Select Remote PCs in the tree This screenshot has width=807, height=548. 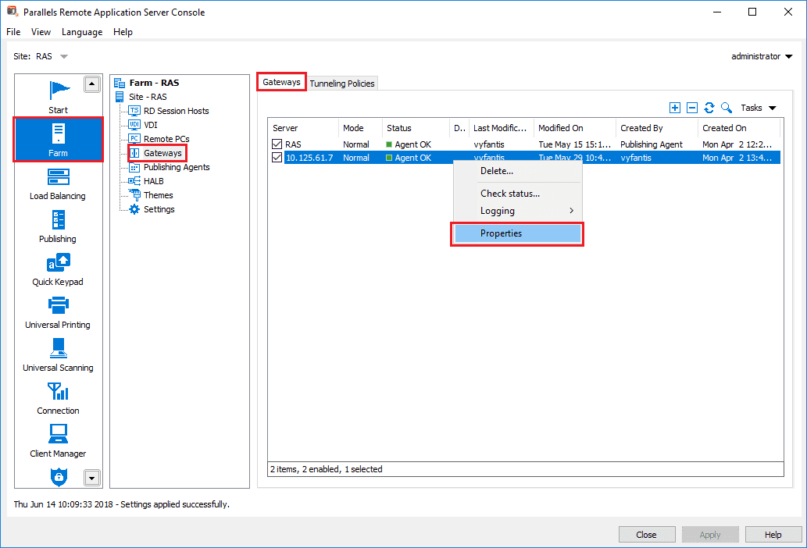pos(166,139)
